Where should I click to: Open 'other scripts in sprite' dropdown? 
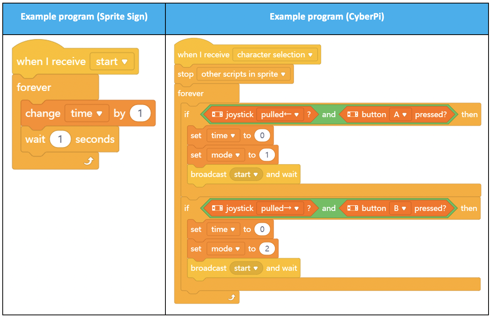243,74
